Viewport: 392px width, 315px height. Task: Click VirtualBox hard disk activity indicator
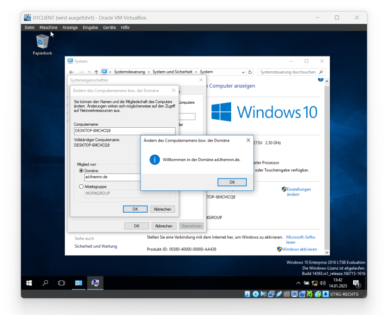pos(247,294)
